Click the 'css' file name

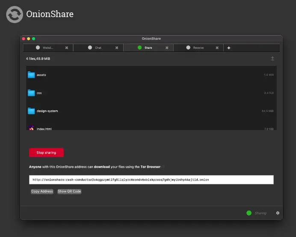tap(39, 93)
